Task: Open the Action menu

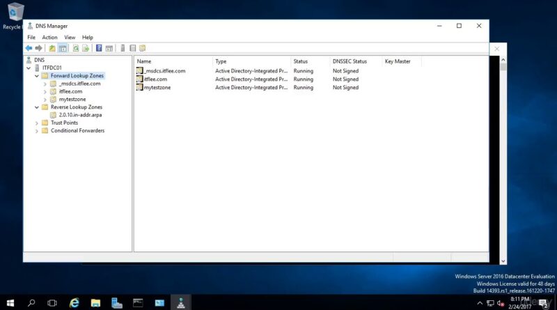Action: pyautogui.click(x=49, y=38)
